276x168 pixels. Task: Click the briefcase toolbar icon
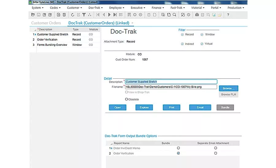(197, 15)
